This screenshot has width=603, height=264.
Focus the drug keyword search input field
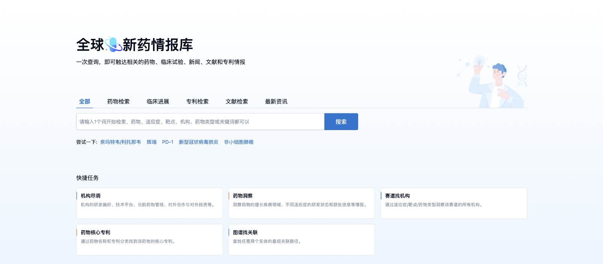pos(200,122)
